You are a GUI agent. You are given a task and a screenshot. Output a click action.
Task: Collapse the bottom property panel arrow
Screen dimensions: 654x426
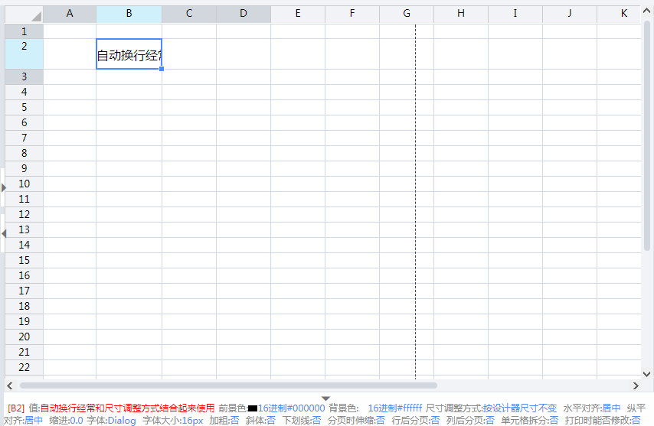point(326,398)
